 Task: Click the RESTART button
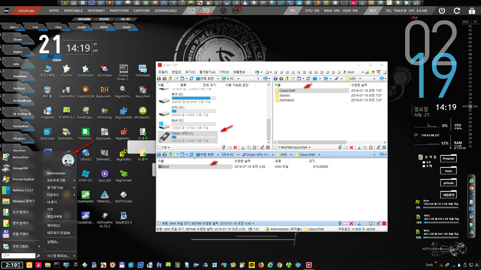104,19
